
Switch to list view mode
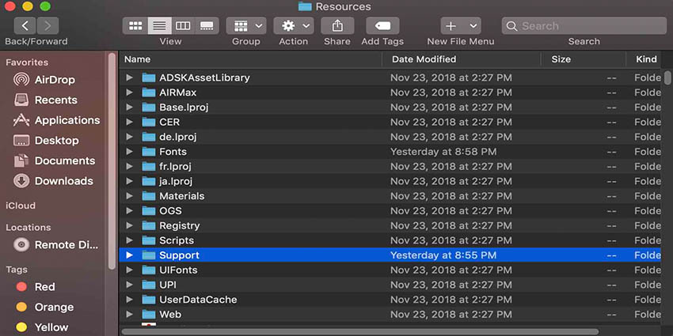pos(158,26)
